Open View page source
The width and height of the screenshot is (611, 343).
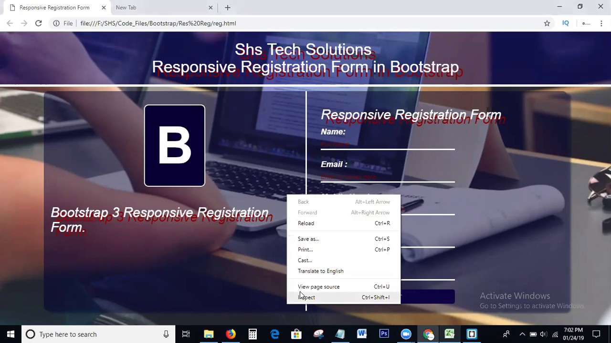click(x=344, y=286)
